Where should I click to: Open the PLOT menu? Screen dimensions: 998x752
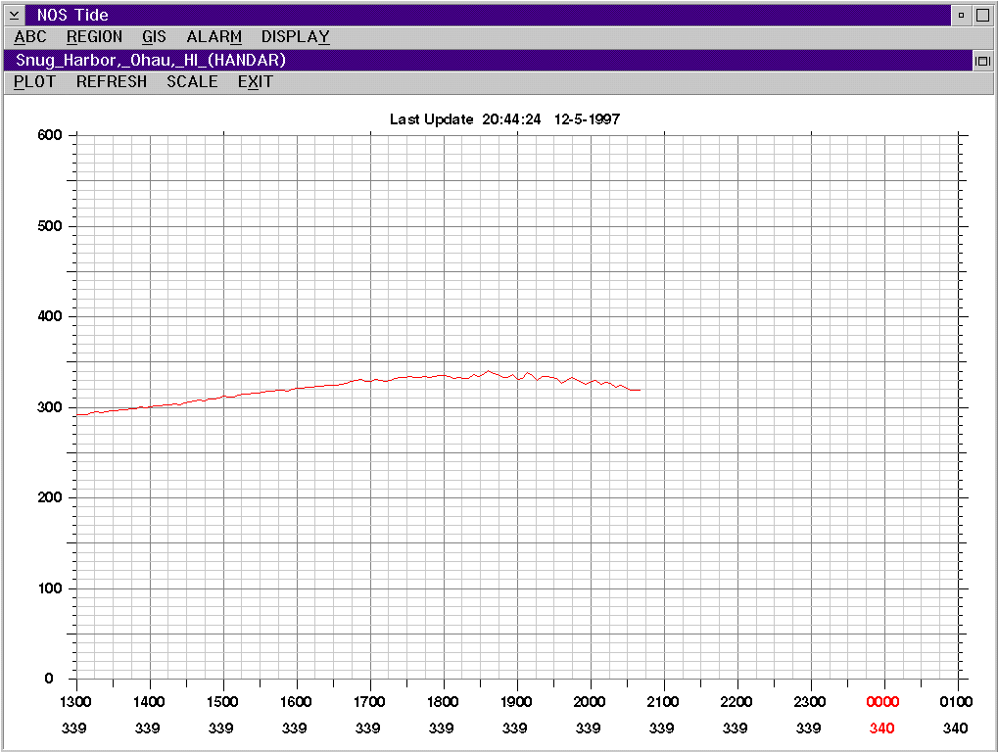coord(34,82)
